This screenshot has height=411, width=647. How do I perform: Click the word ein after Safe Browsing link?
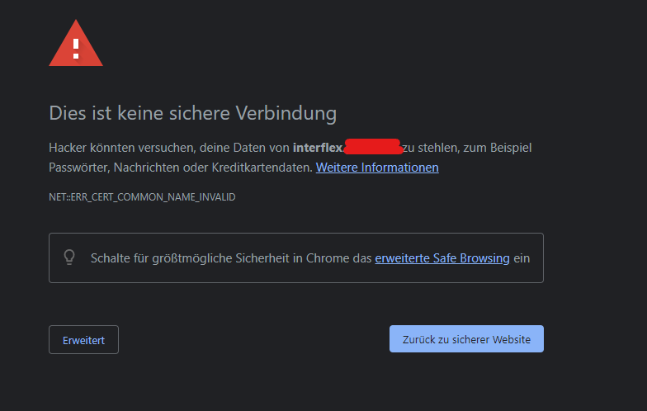tap(522, 258)
